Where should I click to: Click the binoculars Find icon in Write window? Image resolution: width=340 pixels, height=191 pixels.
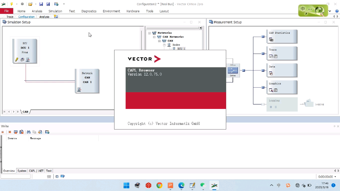(29, 132)
